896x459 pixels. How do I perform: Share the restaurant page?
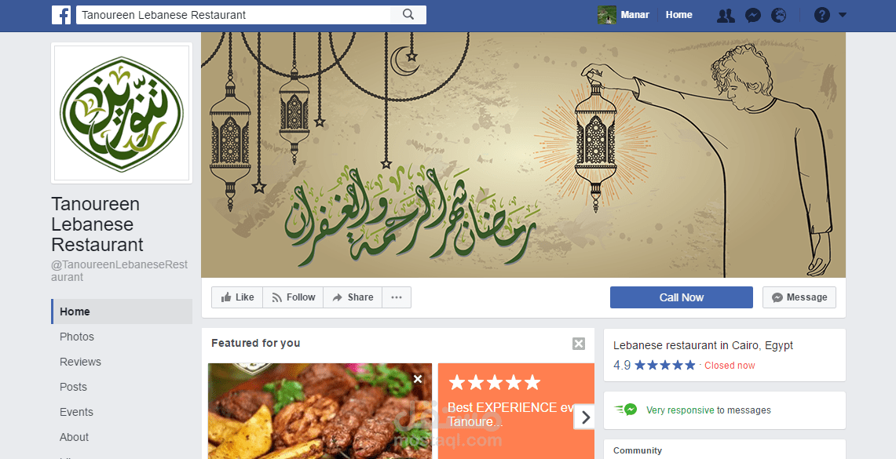(x=353, y=297)
